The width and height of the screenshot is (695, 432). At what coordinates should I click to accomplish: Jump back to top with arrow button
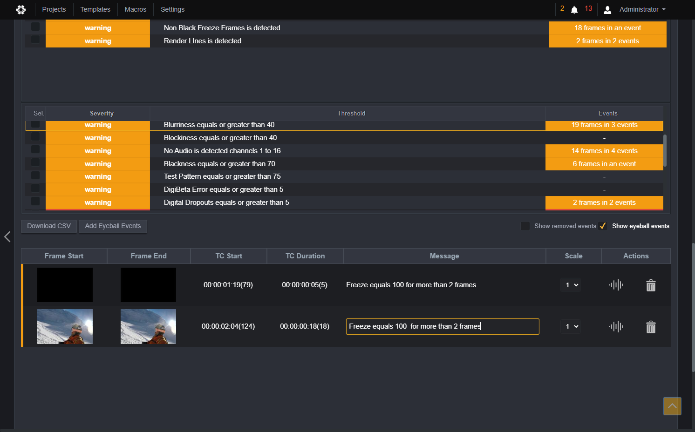672,406
